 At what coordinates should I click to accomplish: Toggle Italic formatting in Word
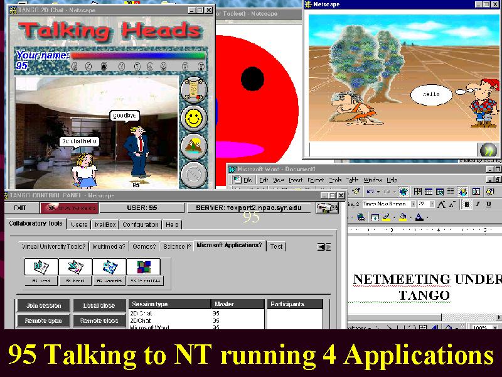(x=478, y=204)
